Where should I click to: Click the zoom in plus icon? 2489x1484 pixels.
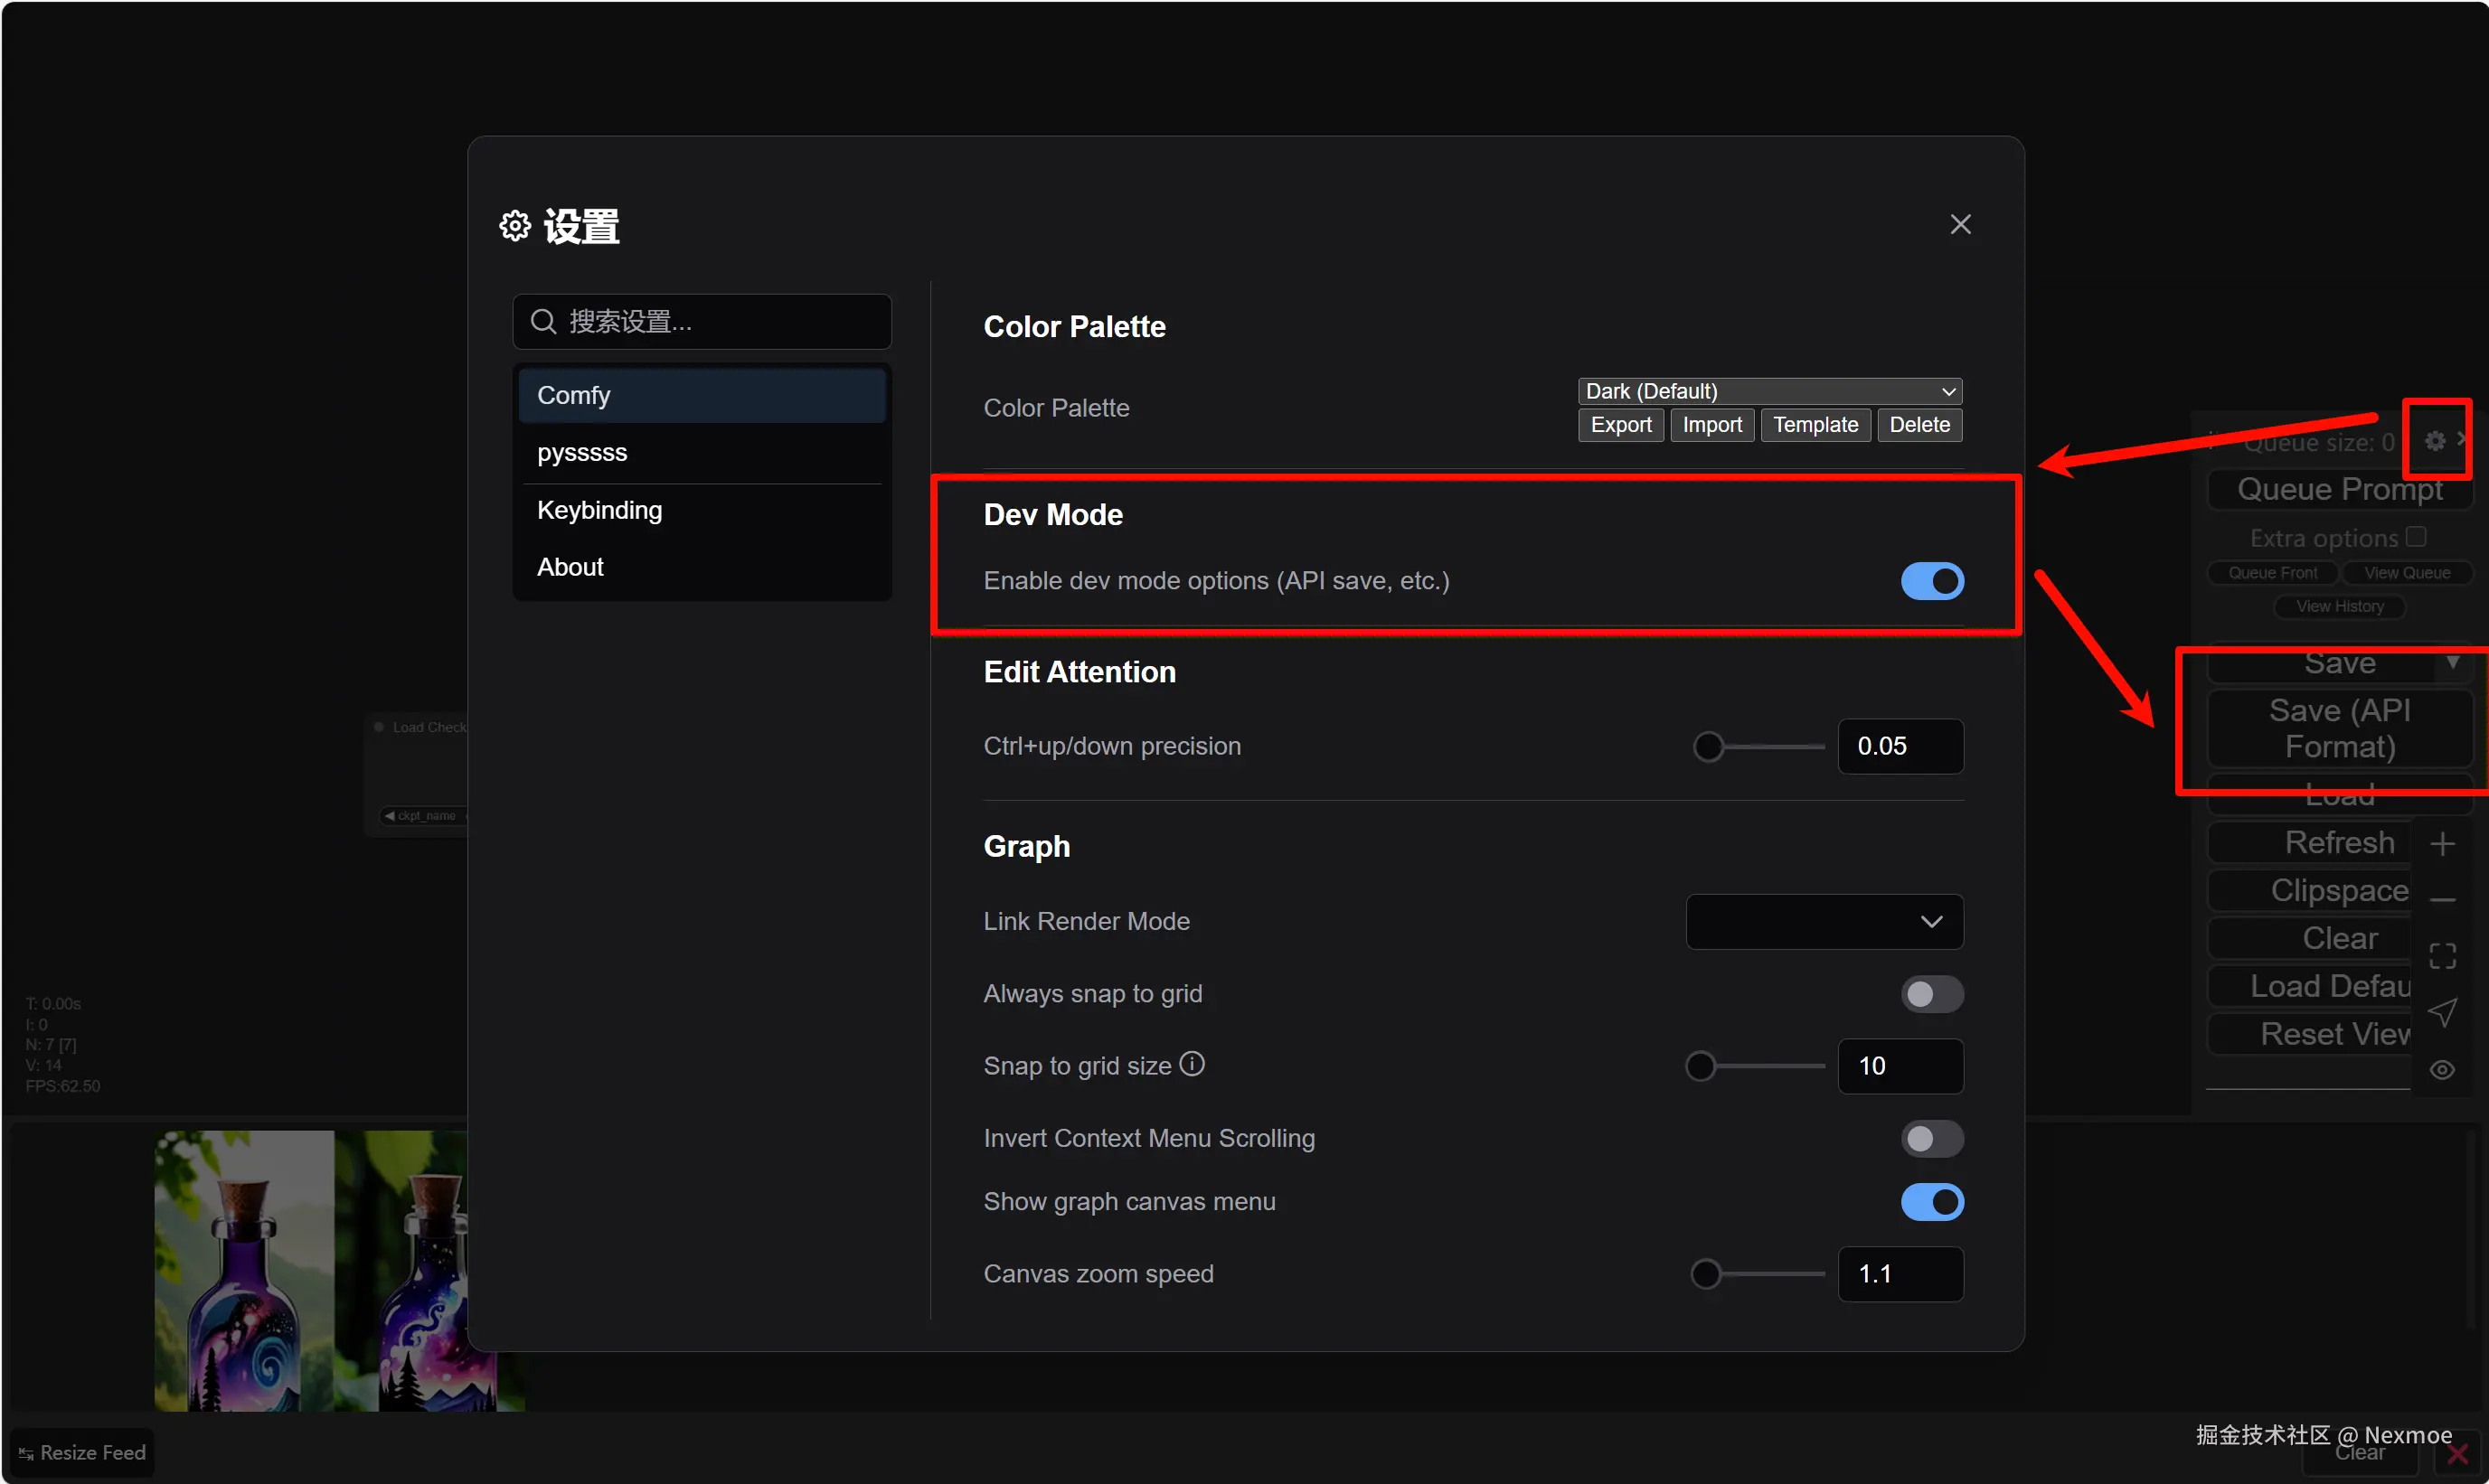[x=2442, y=844]
